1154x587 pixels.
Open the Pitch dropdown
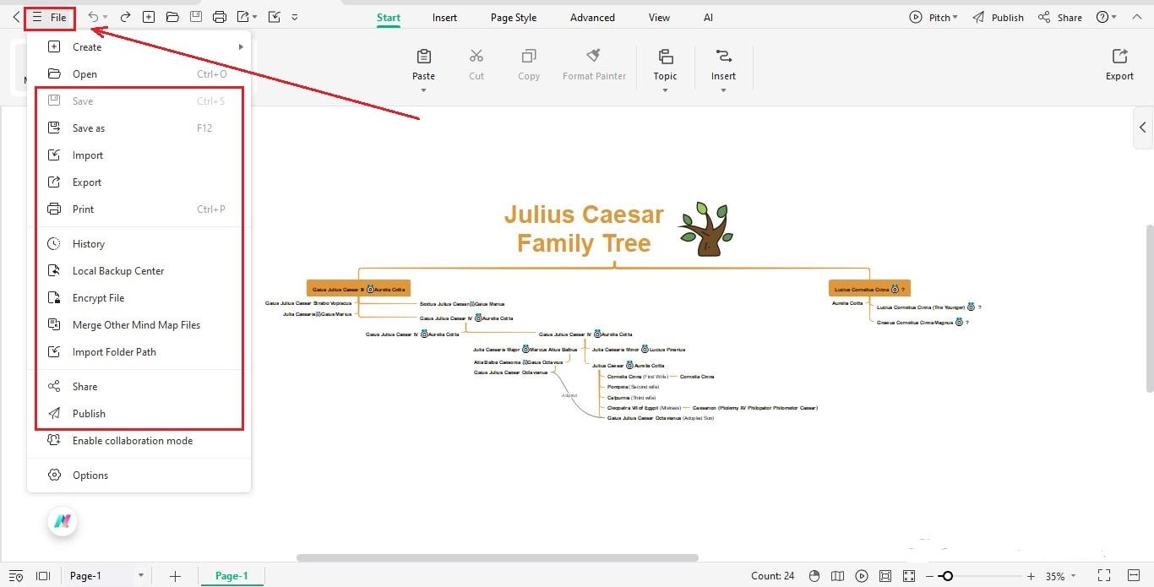tap(934, 17)
